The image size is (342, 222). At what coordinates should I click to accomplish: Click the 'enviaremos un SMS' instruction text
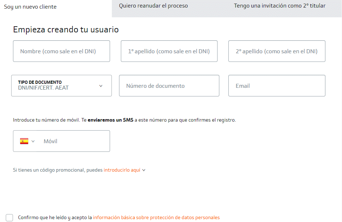pyautogui.click(x=110, y=120)
